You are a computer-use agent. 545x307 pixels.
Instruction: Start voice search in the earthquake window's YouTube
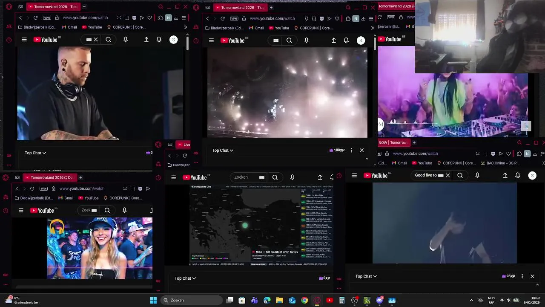pyautogui.click(x=292, y=177)
